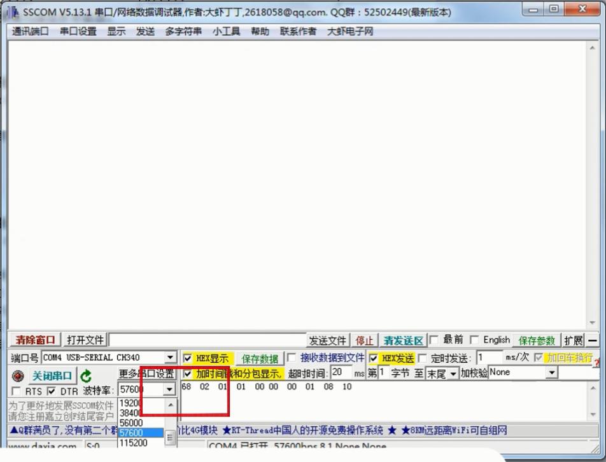Open the 串口设置 menu
This screenshot has height=462, width=606.
[x=78, y=31]
